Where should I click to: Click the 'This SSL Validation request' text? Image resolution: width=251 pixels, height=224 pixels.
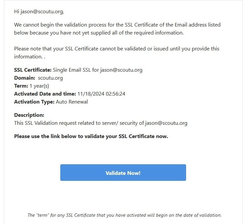[x=79, y=123]
